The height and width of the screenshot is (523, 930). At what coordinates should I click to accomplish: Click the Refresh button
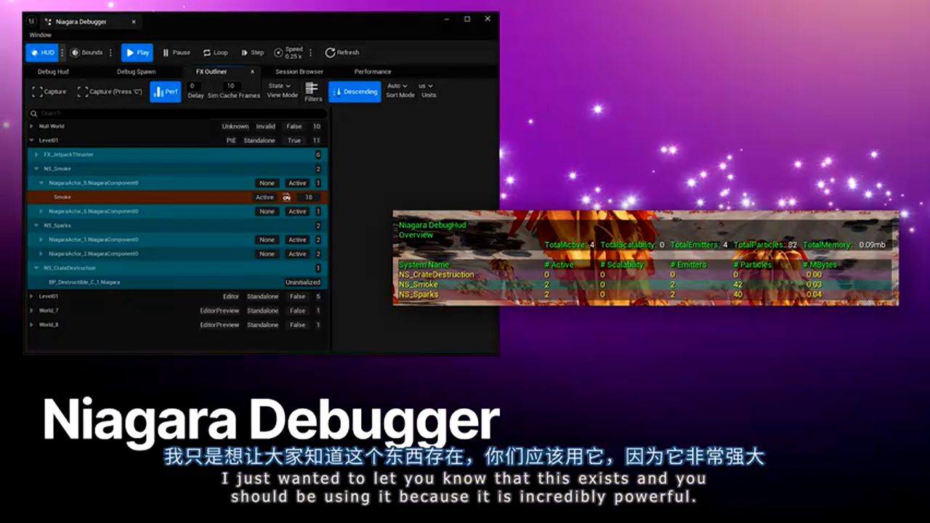[343, 52]
